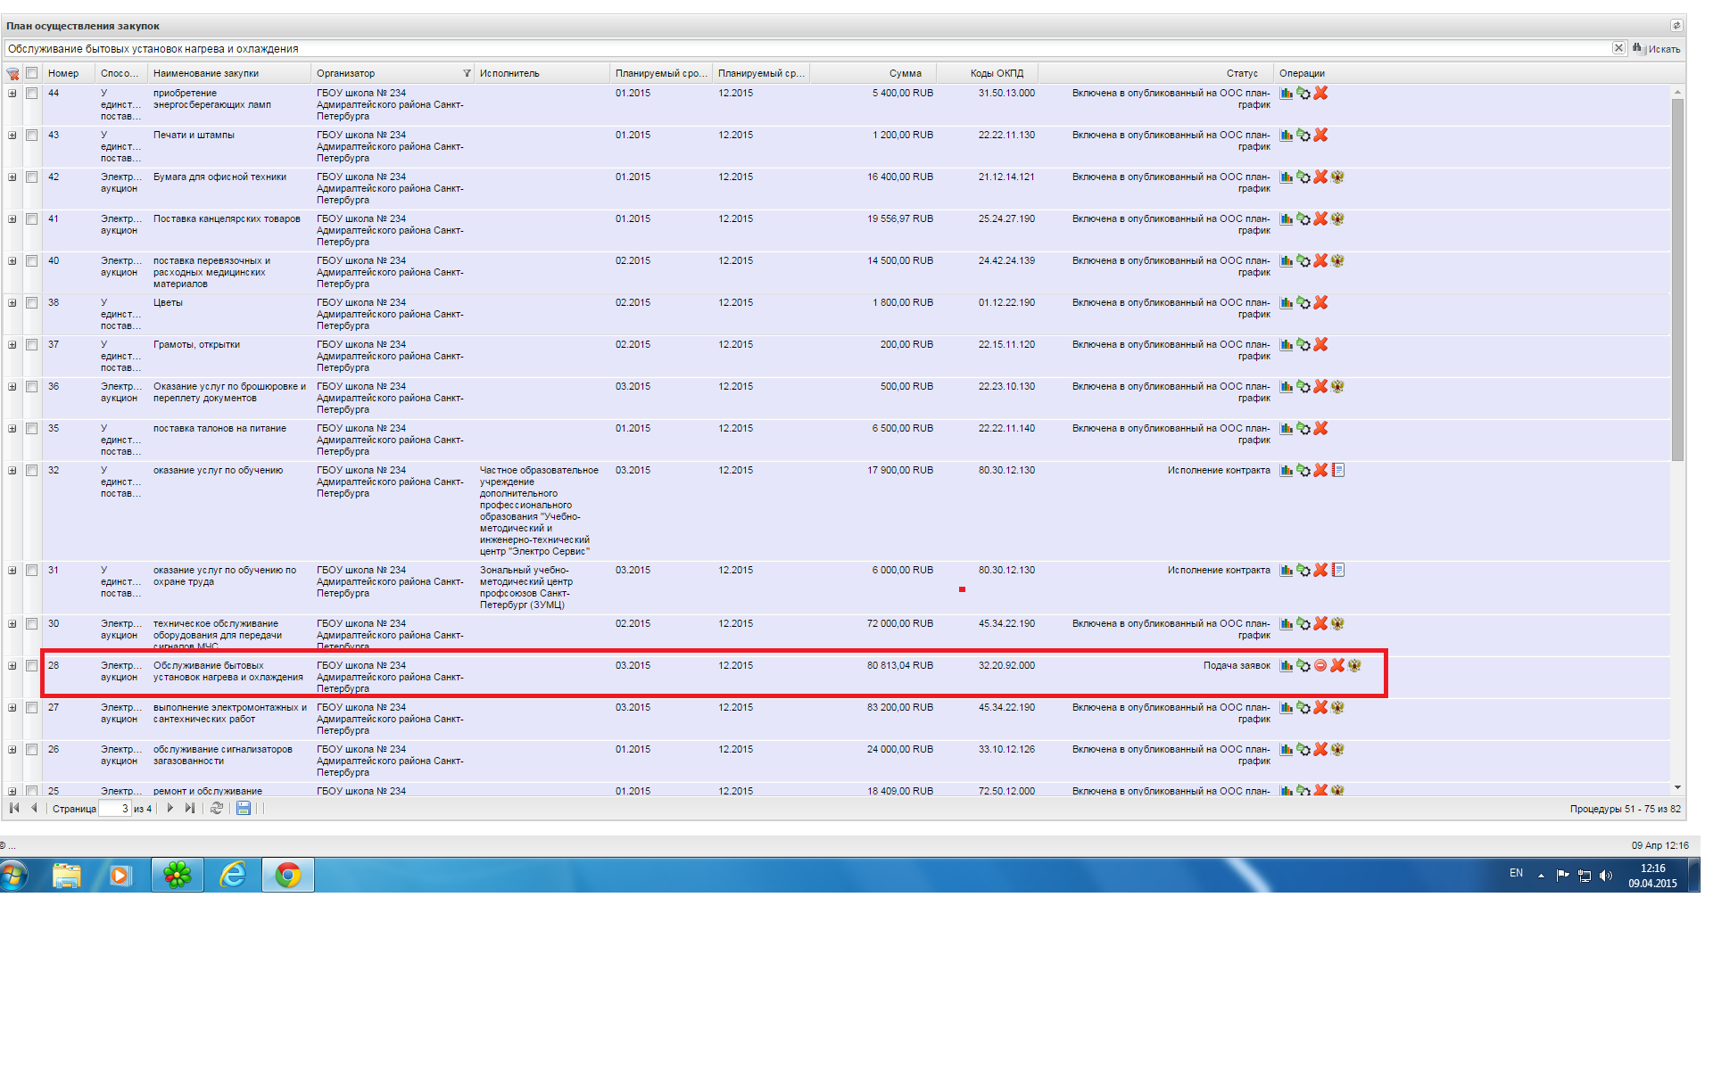
Task: Expand row 44 details
Action: [12, 93]
